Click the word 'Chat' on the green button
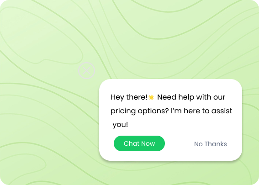The width and height of the screenshot is (259, 185). pos(130,143)
